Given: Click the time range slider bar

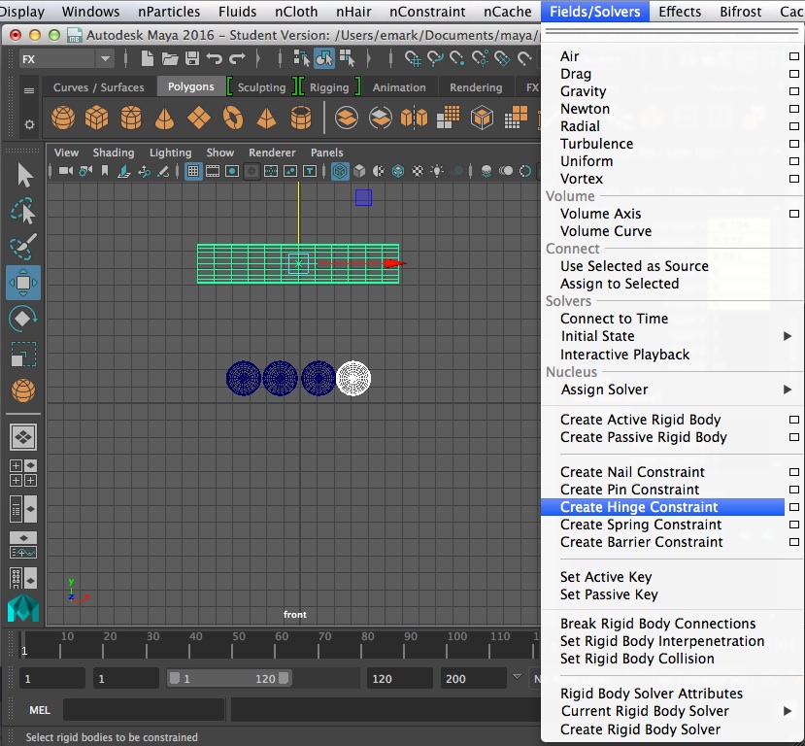Looking at the screenshot, I should point(224,679).
